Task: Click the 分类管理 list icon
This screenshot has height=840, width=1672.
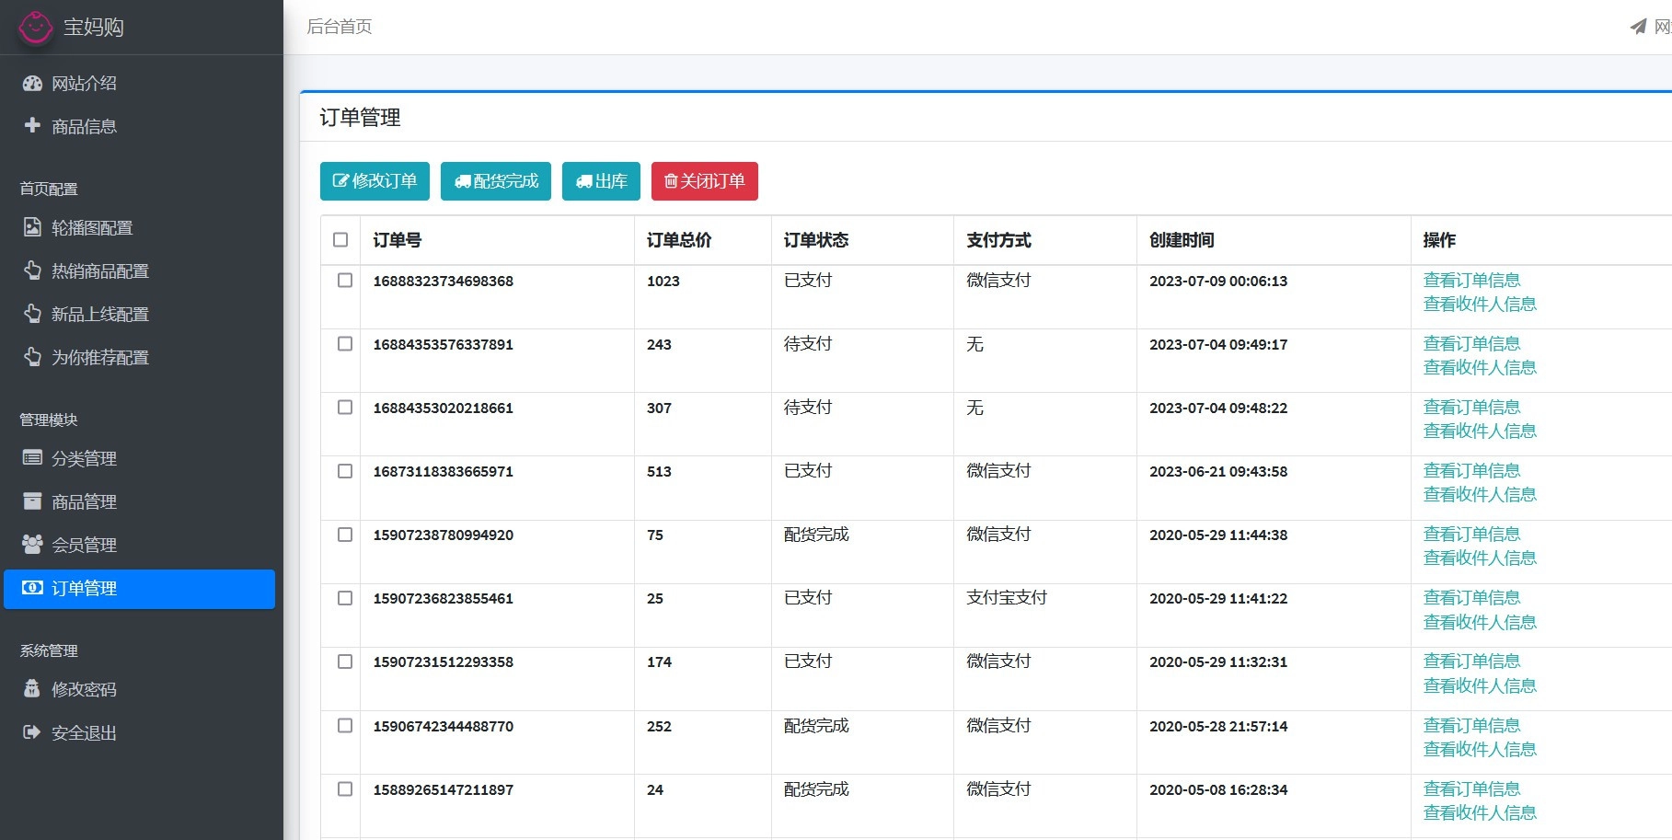Action: (x=32, y=458)
